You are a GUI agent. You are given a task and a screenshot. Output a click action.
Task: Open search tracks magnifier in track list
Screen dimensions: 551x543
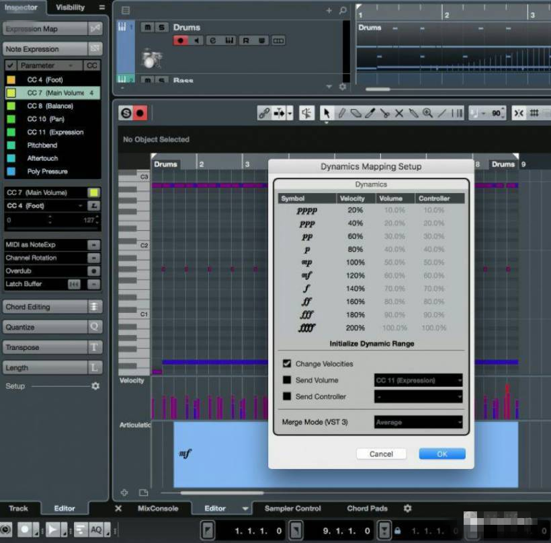click(x=343, y=11)
